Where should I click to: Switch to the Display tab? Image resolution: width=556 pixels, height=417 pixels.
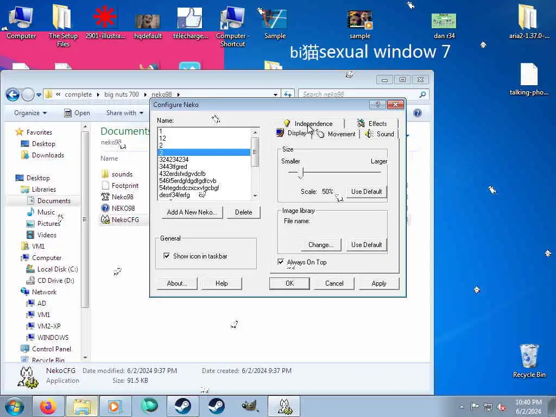[292, 134]
